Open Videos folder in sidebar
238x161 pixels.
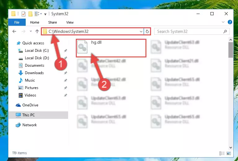(x=30, y=95)
